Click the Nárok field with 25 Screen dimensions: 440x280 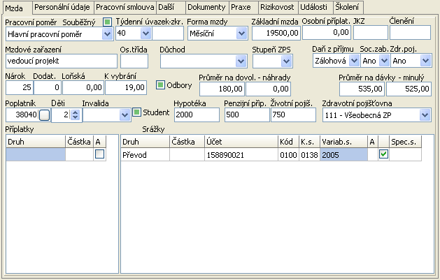[x=20, y=88]
